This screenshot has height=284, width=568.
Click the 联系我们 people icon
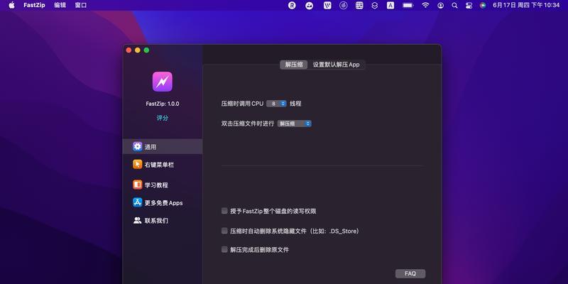coord(137,220)
